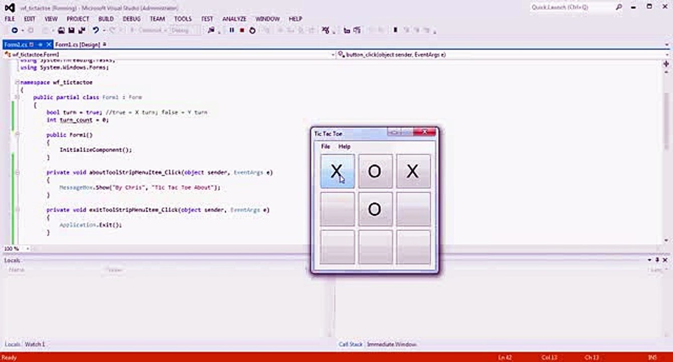Open the PROJECT menu
This screenshot has width=673, height=362.
[x=78, y=19]
